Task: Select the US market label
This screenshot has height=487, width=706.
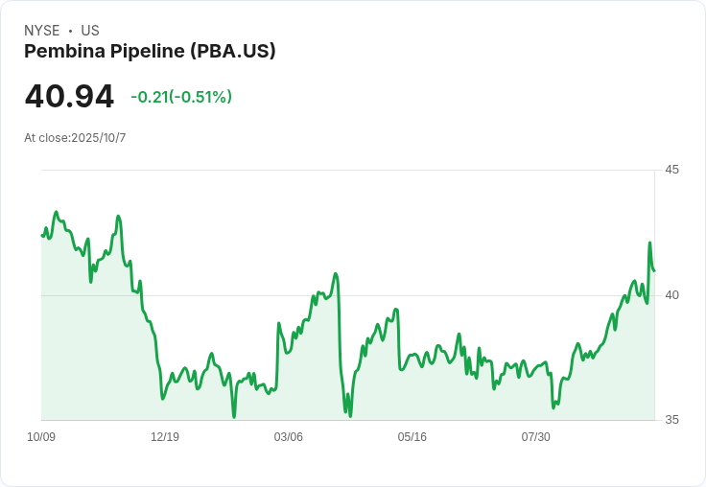Action: click(90, 31)
